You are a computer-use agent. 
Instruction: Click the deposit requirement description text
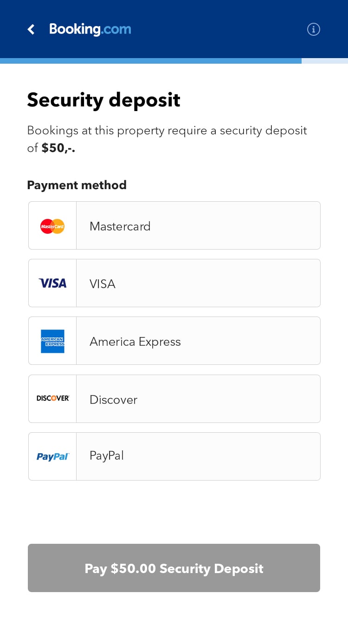tap(167, 131)
